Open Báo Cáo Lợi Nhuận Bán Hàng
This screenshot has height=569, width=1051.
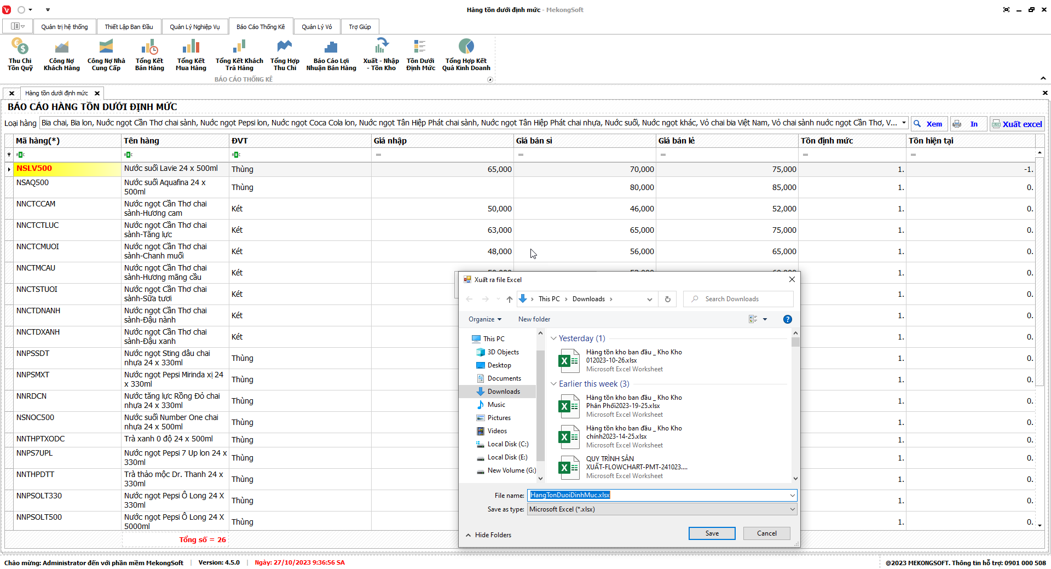[331, 54]
